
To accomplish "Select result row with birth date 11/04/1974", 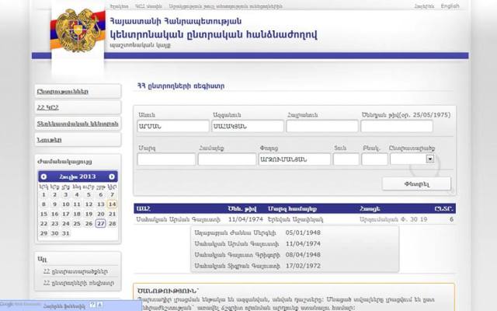I will coord(294,220).
